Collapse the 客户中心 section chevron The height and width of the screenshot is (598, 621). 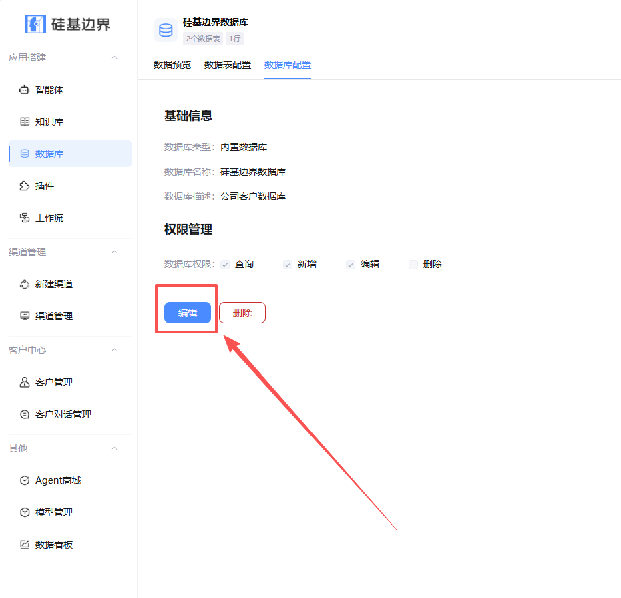[114, 350]
